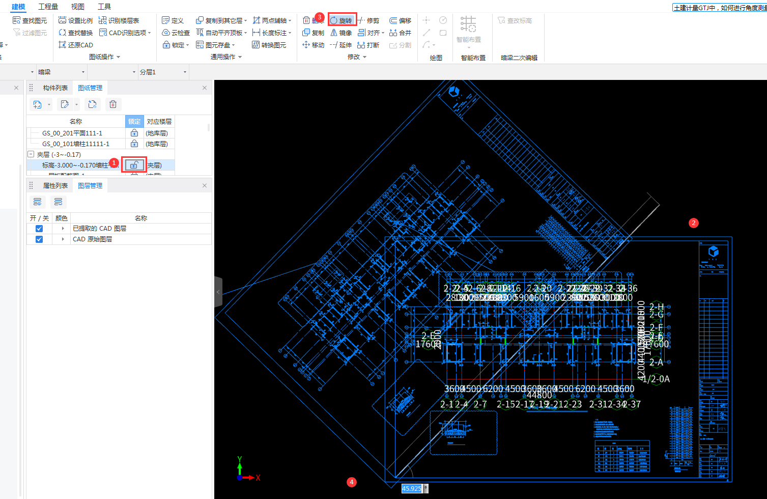Click the point drawing tool in 绘图
Screen dimensions: 767x499
coord(427,20)
